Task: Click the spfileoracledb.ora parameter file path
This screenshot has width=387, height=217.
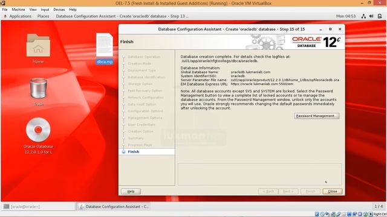Action: coord(285,80)
